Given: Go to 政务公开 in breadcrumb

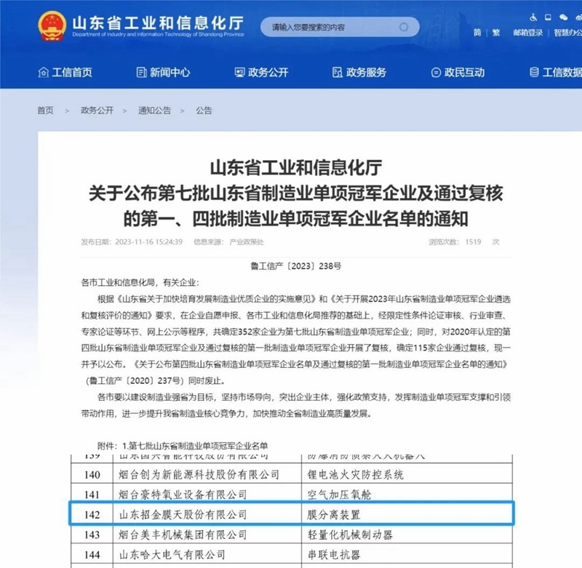Looking at the screenshot, I should pos(97,111).
